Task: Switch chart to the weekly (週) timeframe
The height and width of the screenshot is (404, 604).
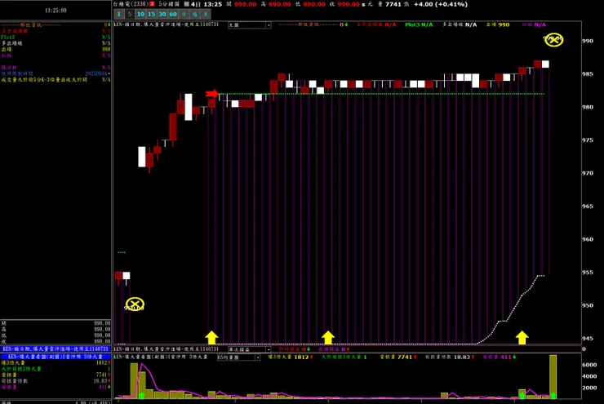Action: coord(194,14)
